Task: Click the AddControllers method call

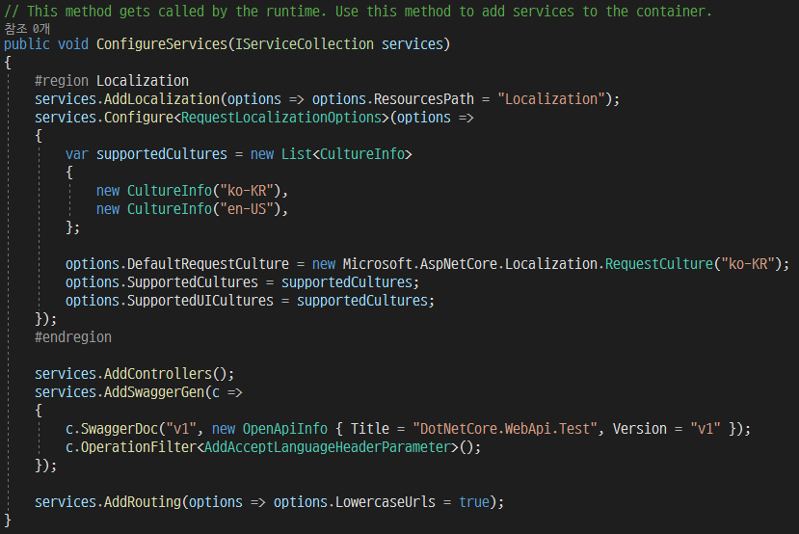Action: 158,374
